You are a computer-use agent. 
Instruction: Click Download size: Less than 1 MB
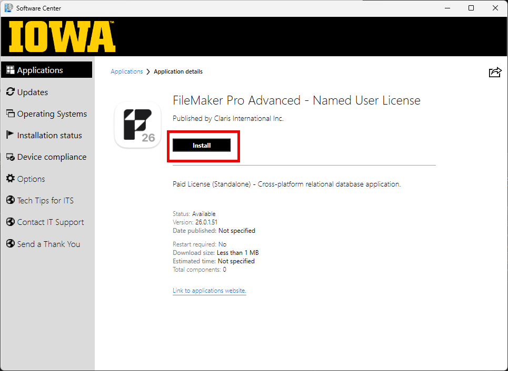216,253
